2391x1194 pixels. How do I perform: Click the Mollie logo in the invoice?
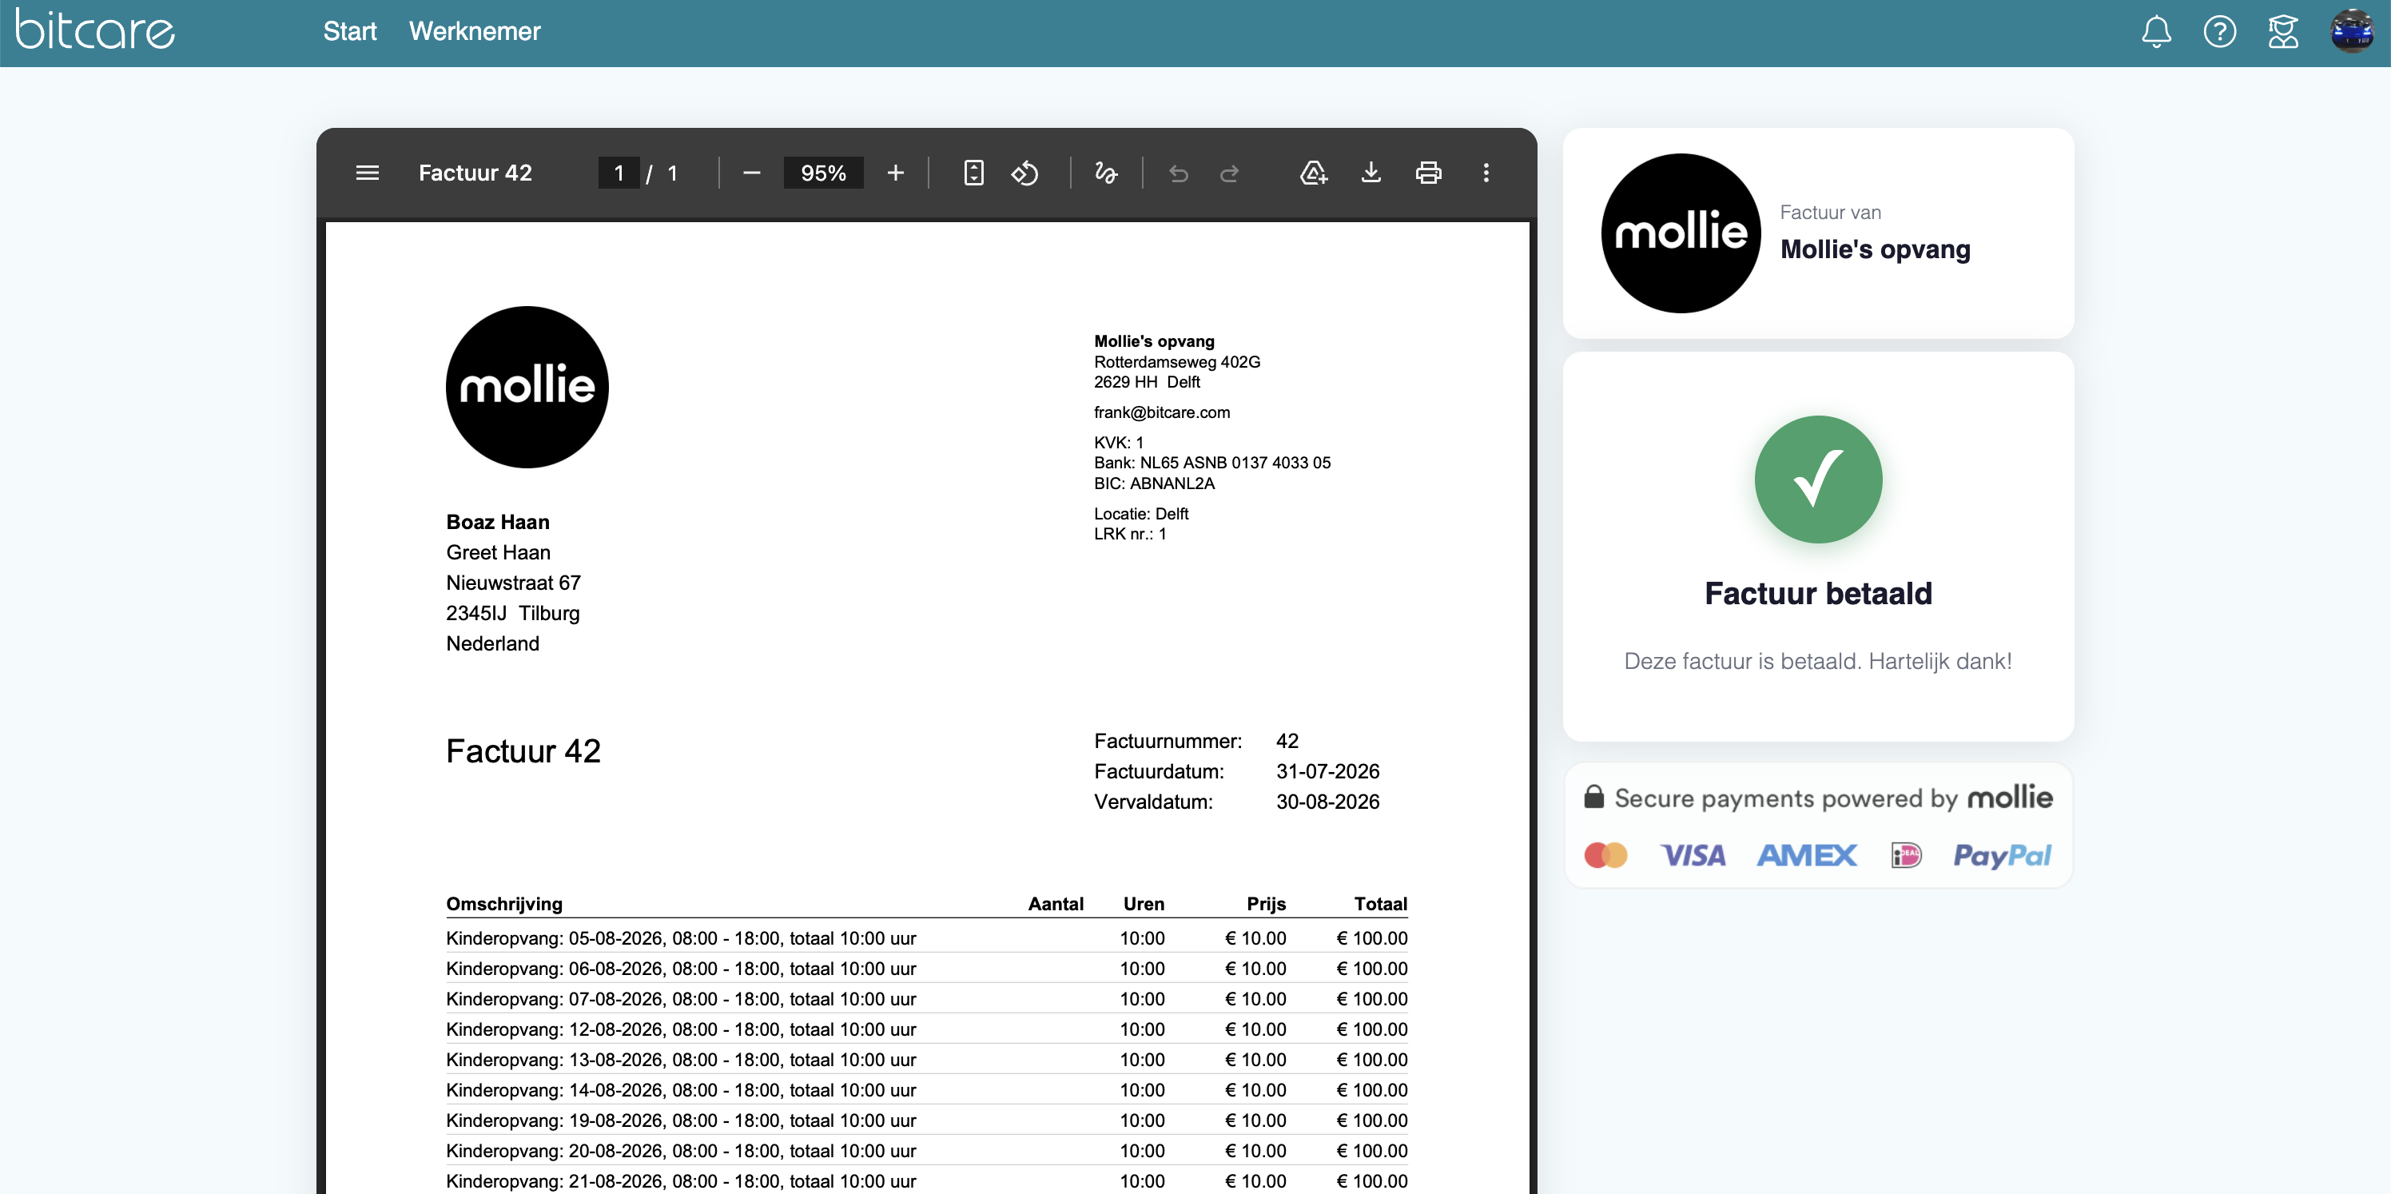tap(527, 387)
